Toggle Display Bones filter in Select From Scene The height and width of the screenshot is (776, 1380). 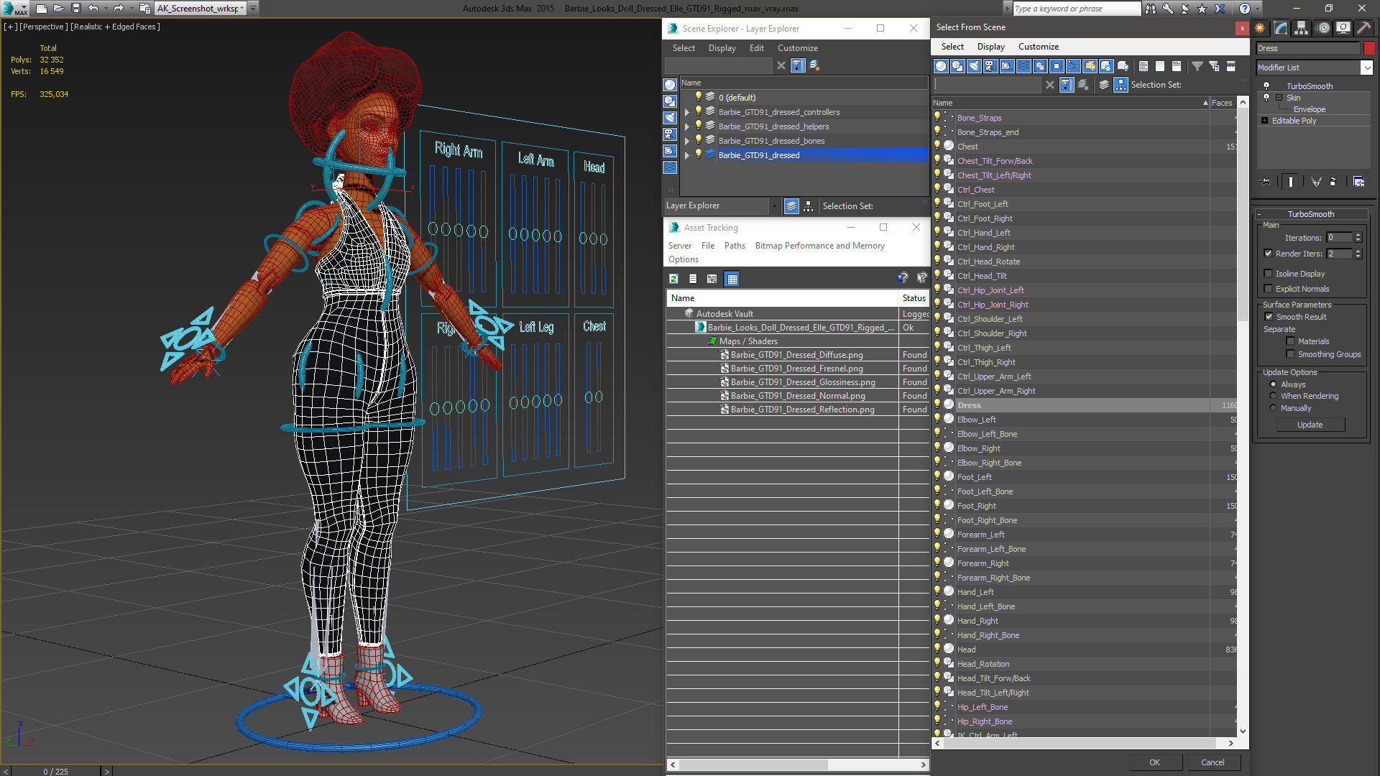point(1073,66)
